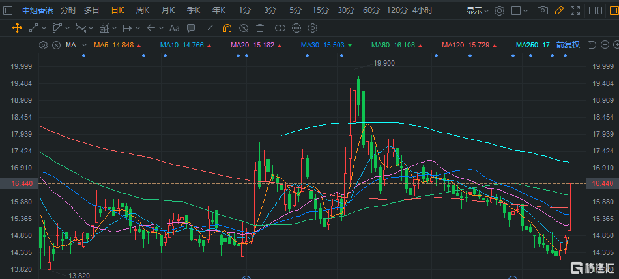Open chart settings gear in top bar
This screenshot has width=619, height=279.
[x=500, y=10]
